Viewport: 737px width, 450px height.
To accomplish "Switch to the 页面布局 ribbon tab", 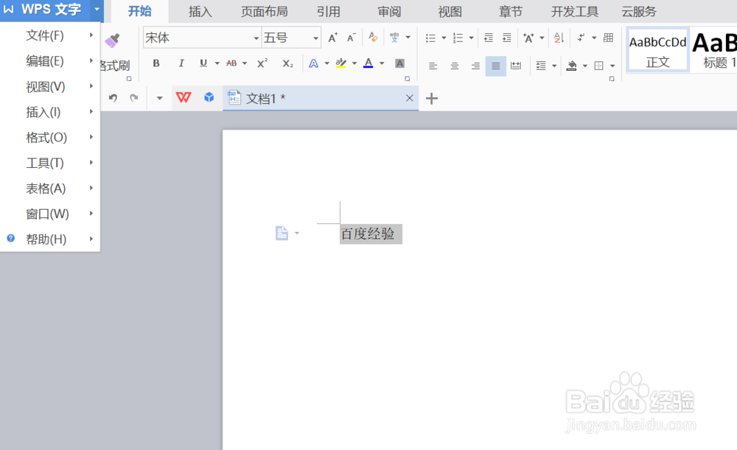I will 264,12.
